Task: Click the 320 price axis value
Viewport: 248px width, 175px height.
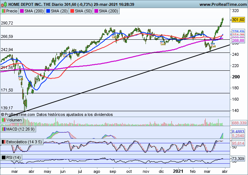Action: click(x=235, y=11)
